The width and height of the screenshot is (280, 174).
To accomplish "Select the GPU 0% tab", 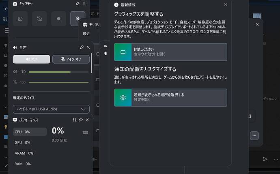I will pyautogui.click(x=22, y=142).
